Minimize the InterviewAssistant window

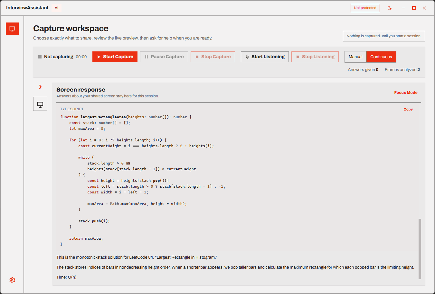point(404,8)
